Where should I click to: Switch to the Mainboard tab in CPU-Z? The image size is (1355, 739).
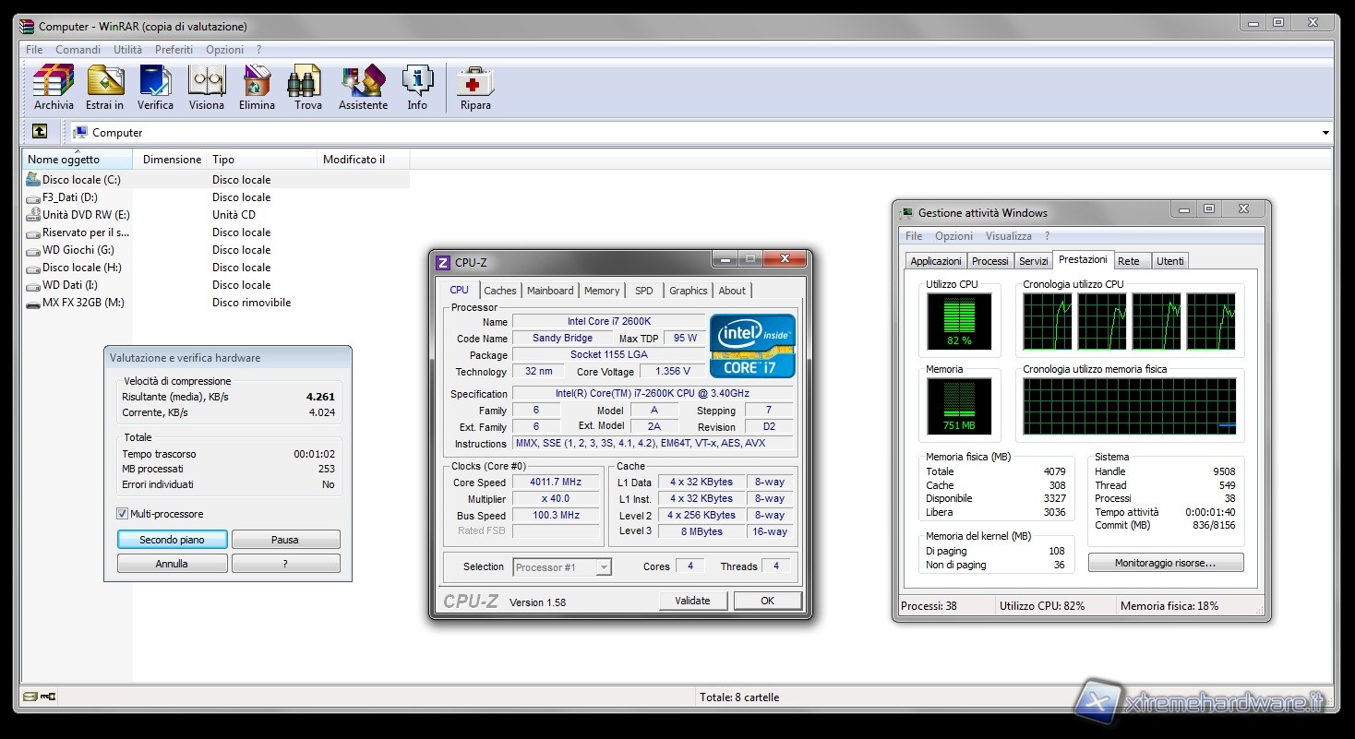point(550,291)
